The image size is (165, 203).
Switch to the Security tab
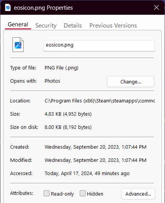click(46, 26)
